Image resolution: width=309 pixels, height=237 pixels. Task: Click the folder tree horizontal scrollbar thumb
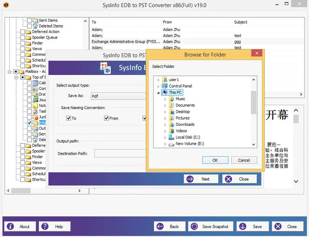[21, 190]
